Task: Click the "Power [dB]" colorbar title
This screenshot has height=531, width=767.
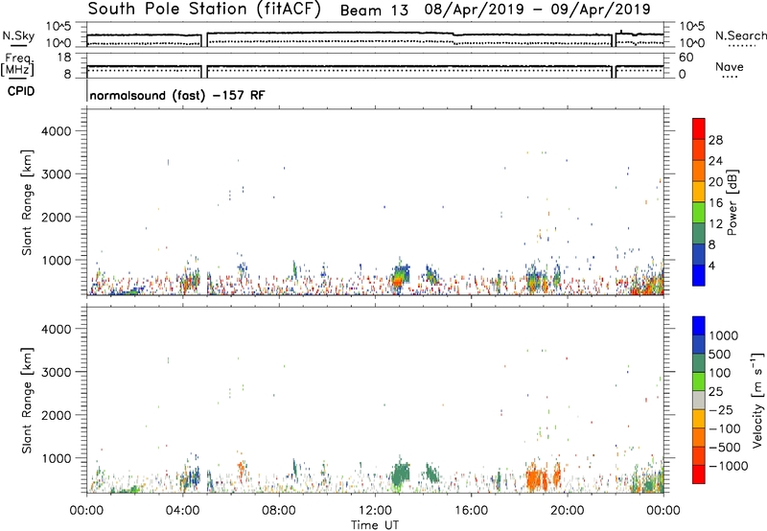Action: click(732, 202)
